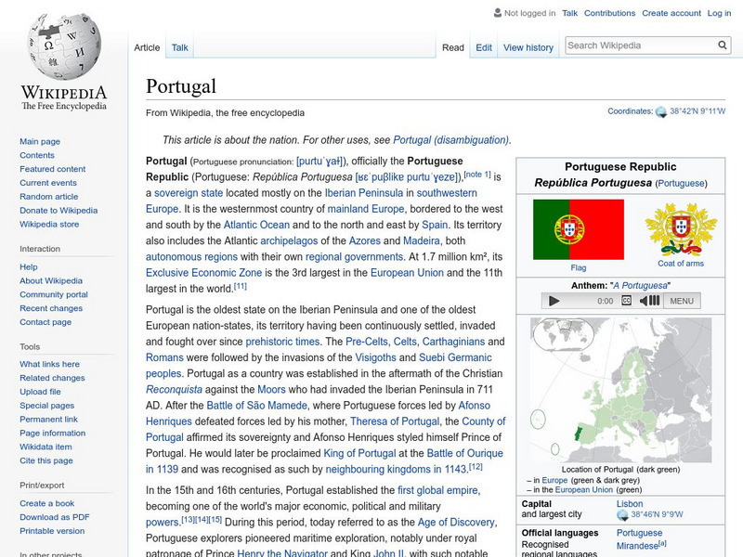Select the Read tab
The image size is (743, 557).
pos(453,48)
